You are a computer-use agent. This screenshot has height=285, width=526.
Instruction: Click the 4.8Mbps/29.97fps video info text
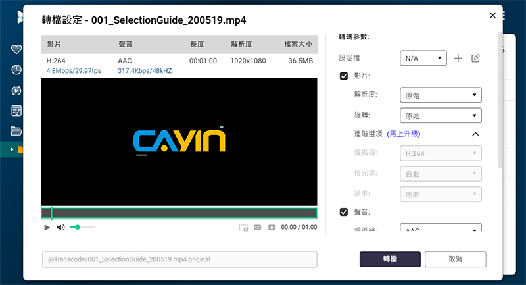point(74,71)
